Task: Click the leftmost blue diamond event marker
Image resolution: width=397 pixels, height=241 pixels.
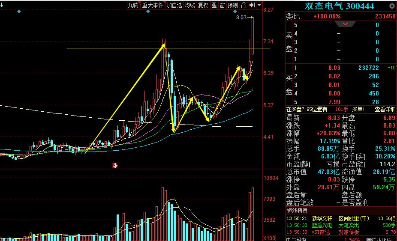Action: tap(19, 12)
